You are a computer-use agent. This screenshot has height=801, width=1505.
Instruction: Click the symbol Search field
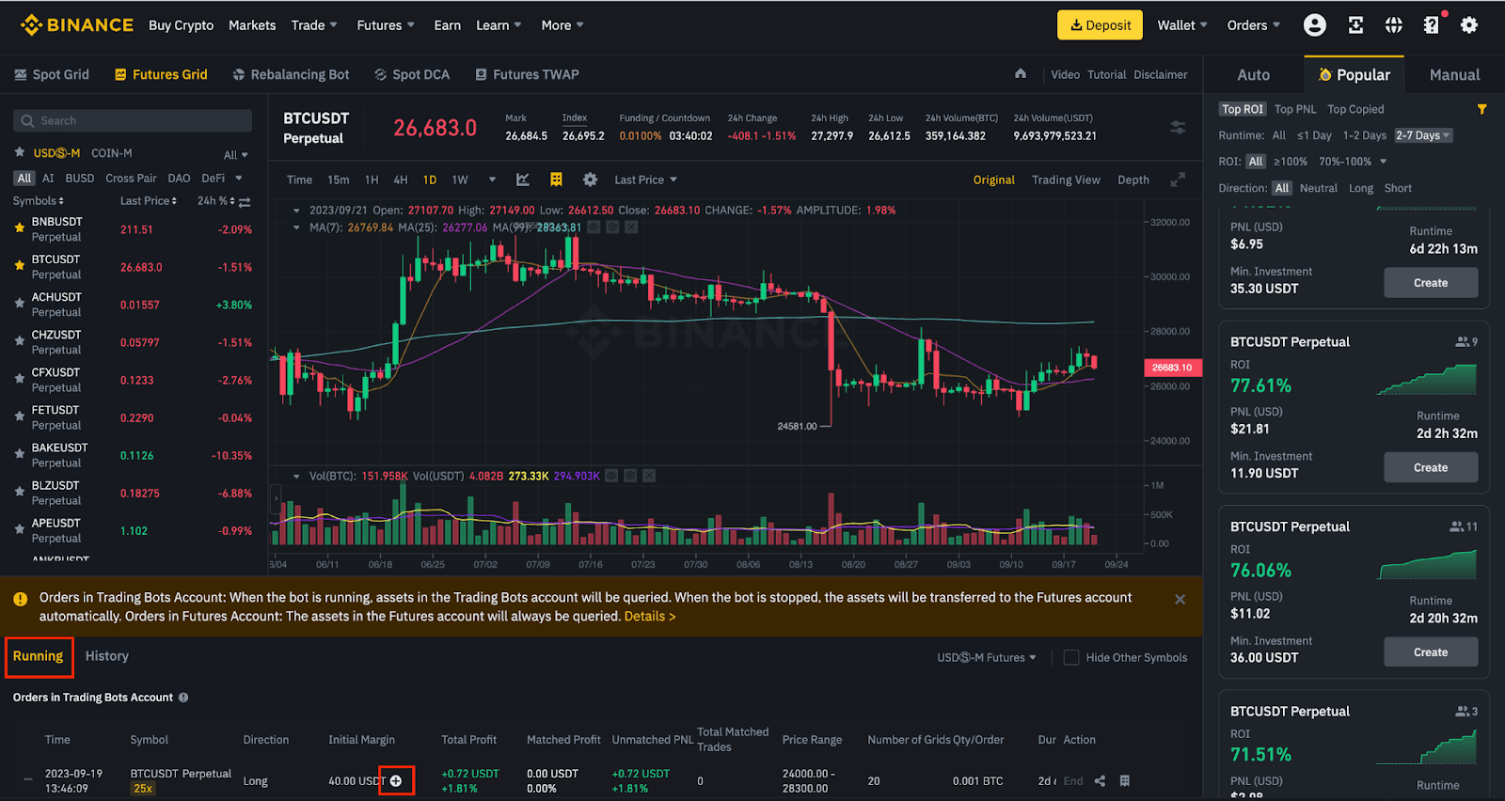[x=133, y=120]
